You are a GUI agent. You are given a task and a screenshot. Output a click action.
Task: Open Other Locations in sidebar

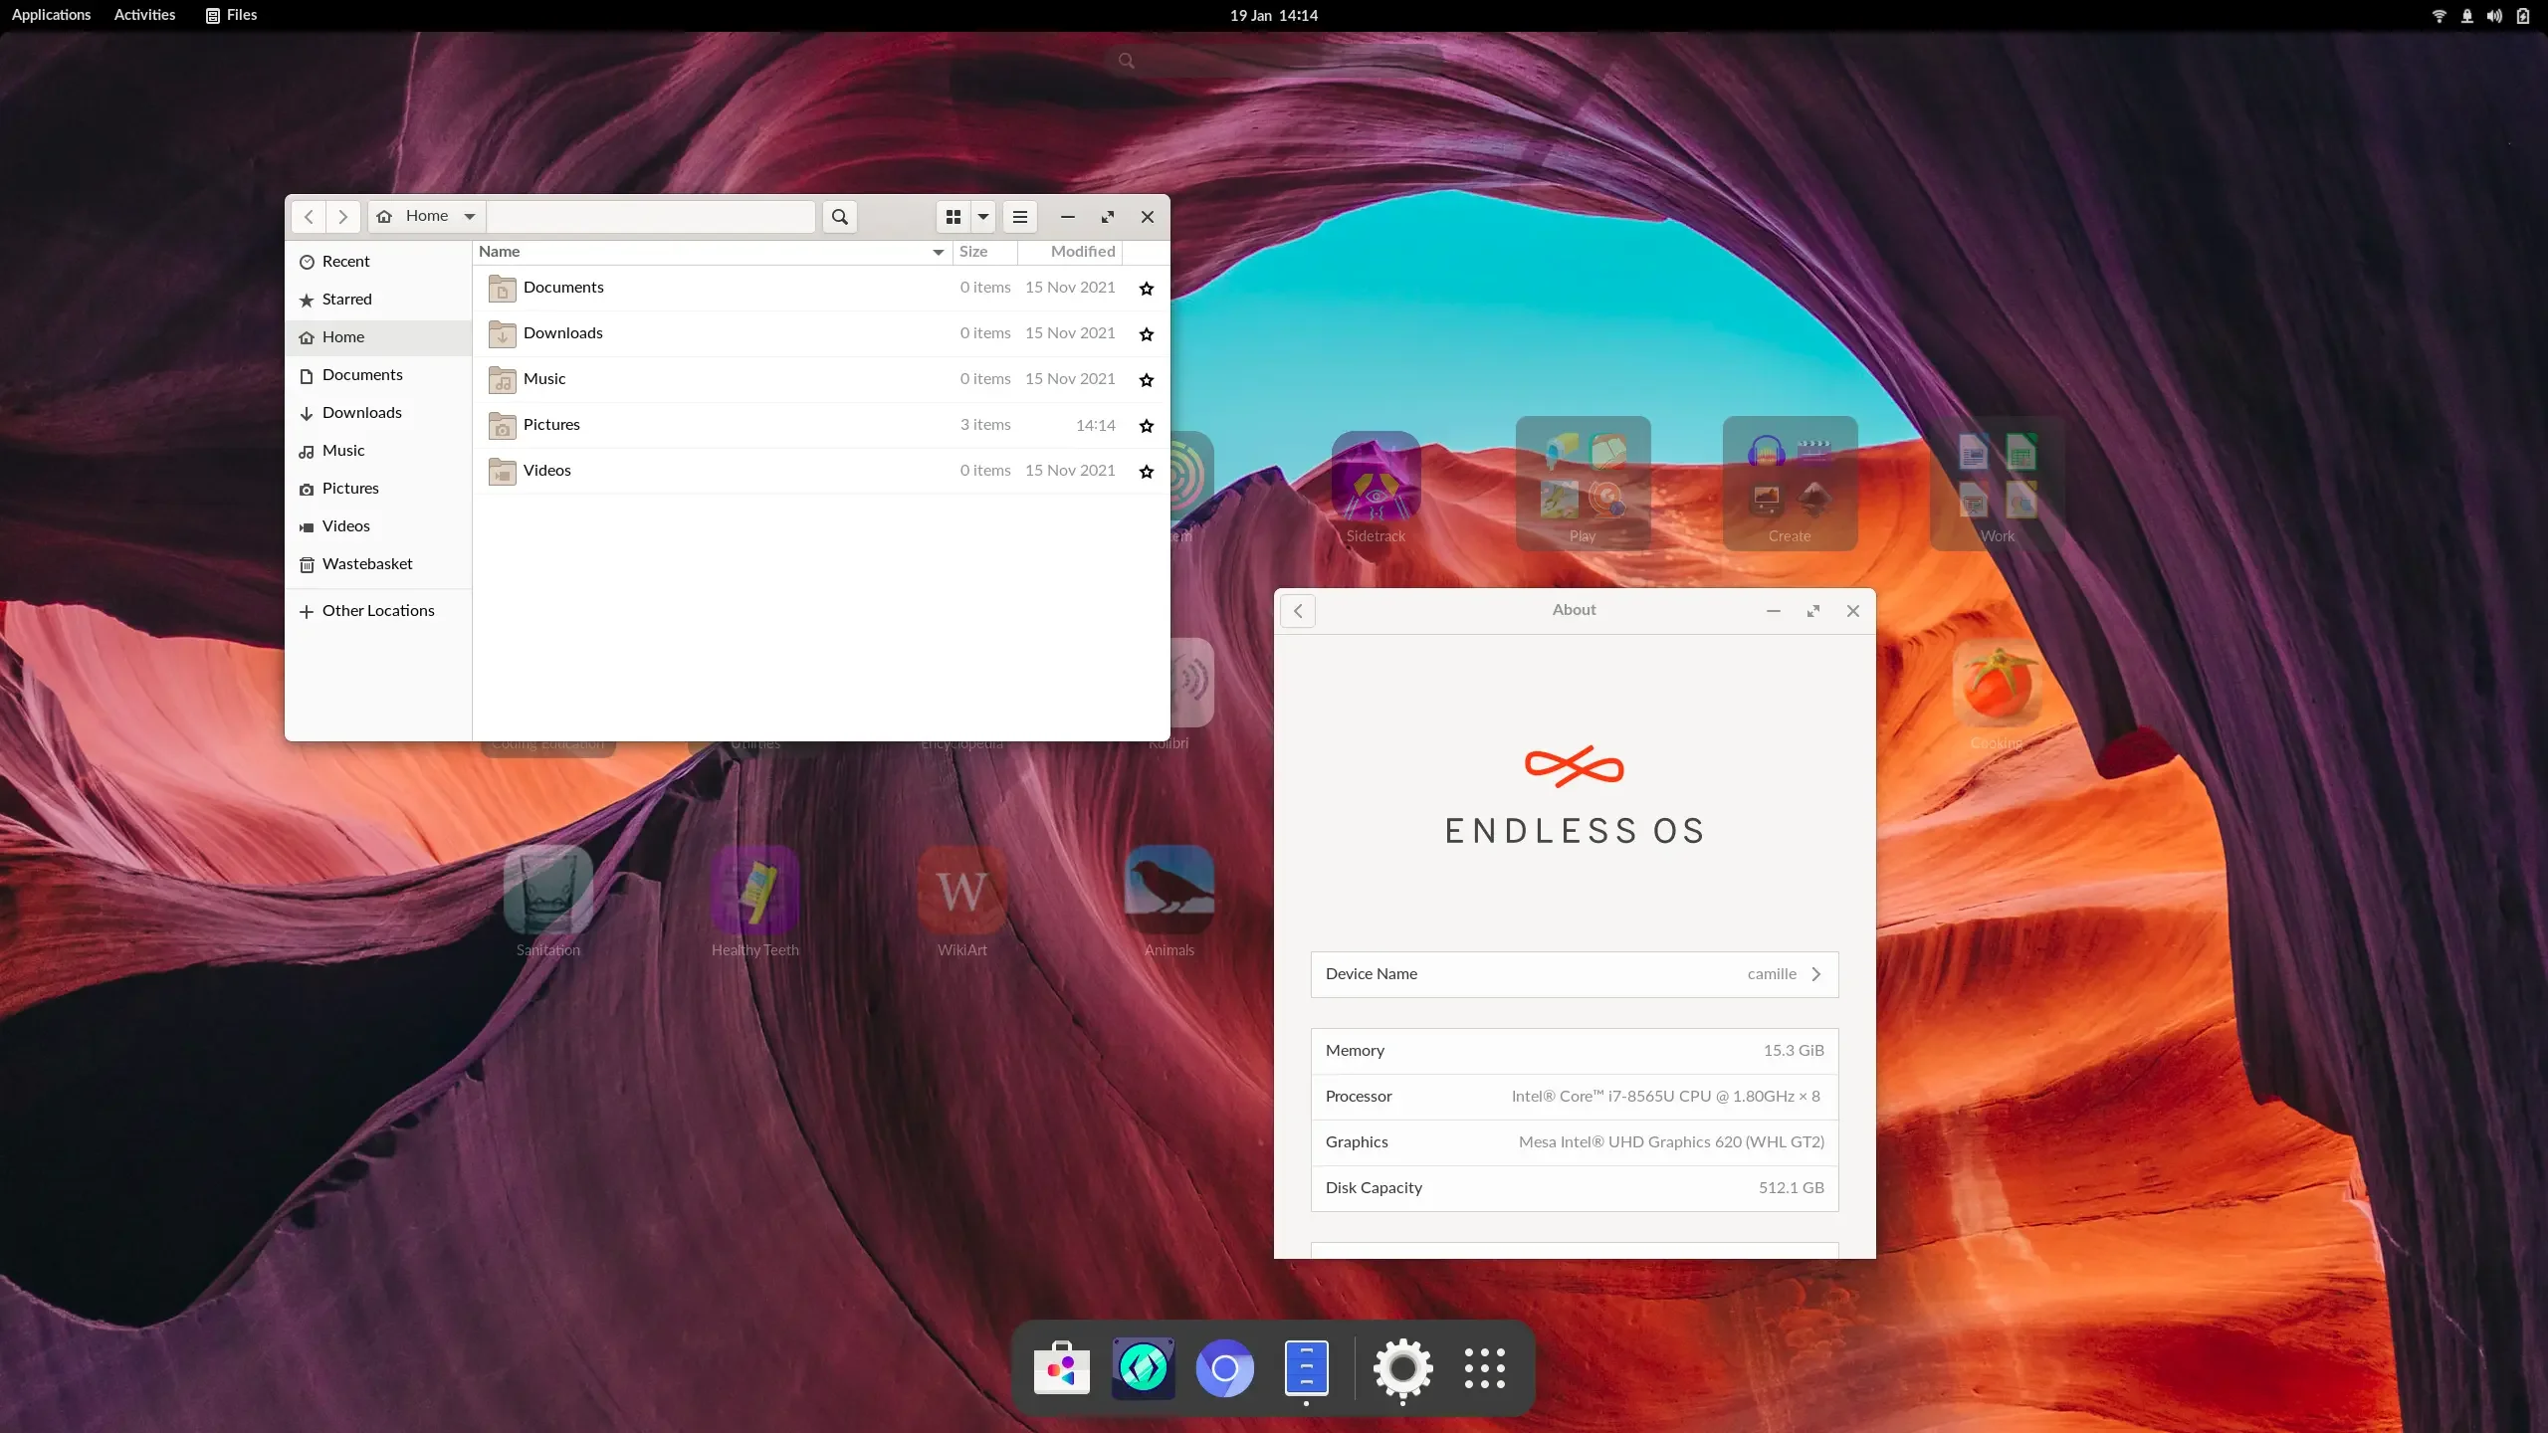(378, 611)
